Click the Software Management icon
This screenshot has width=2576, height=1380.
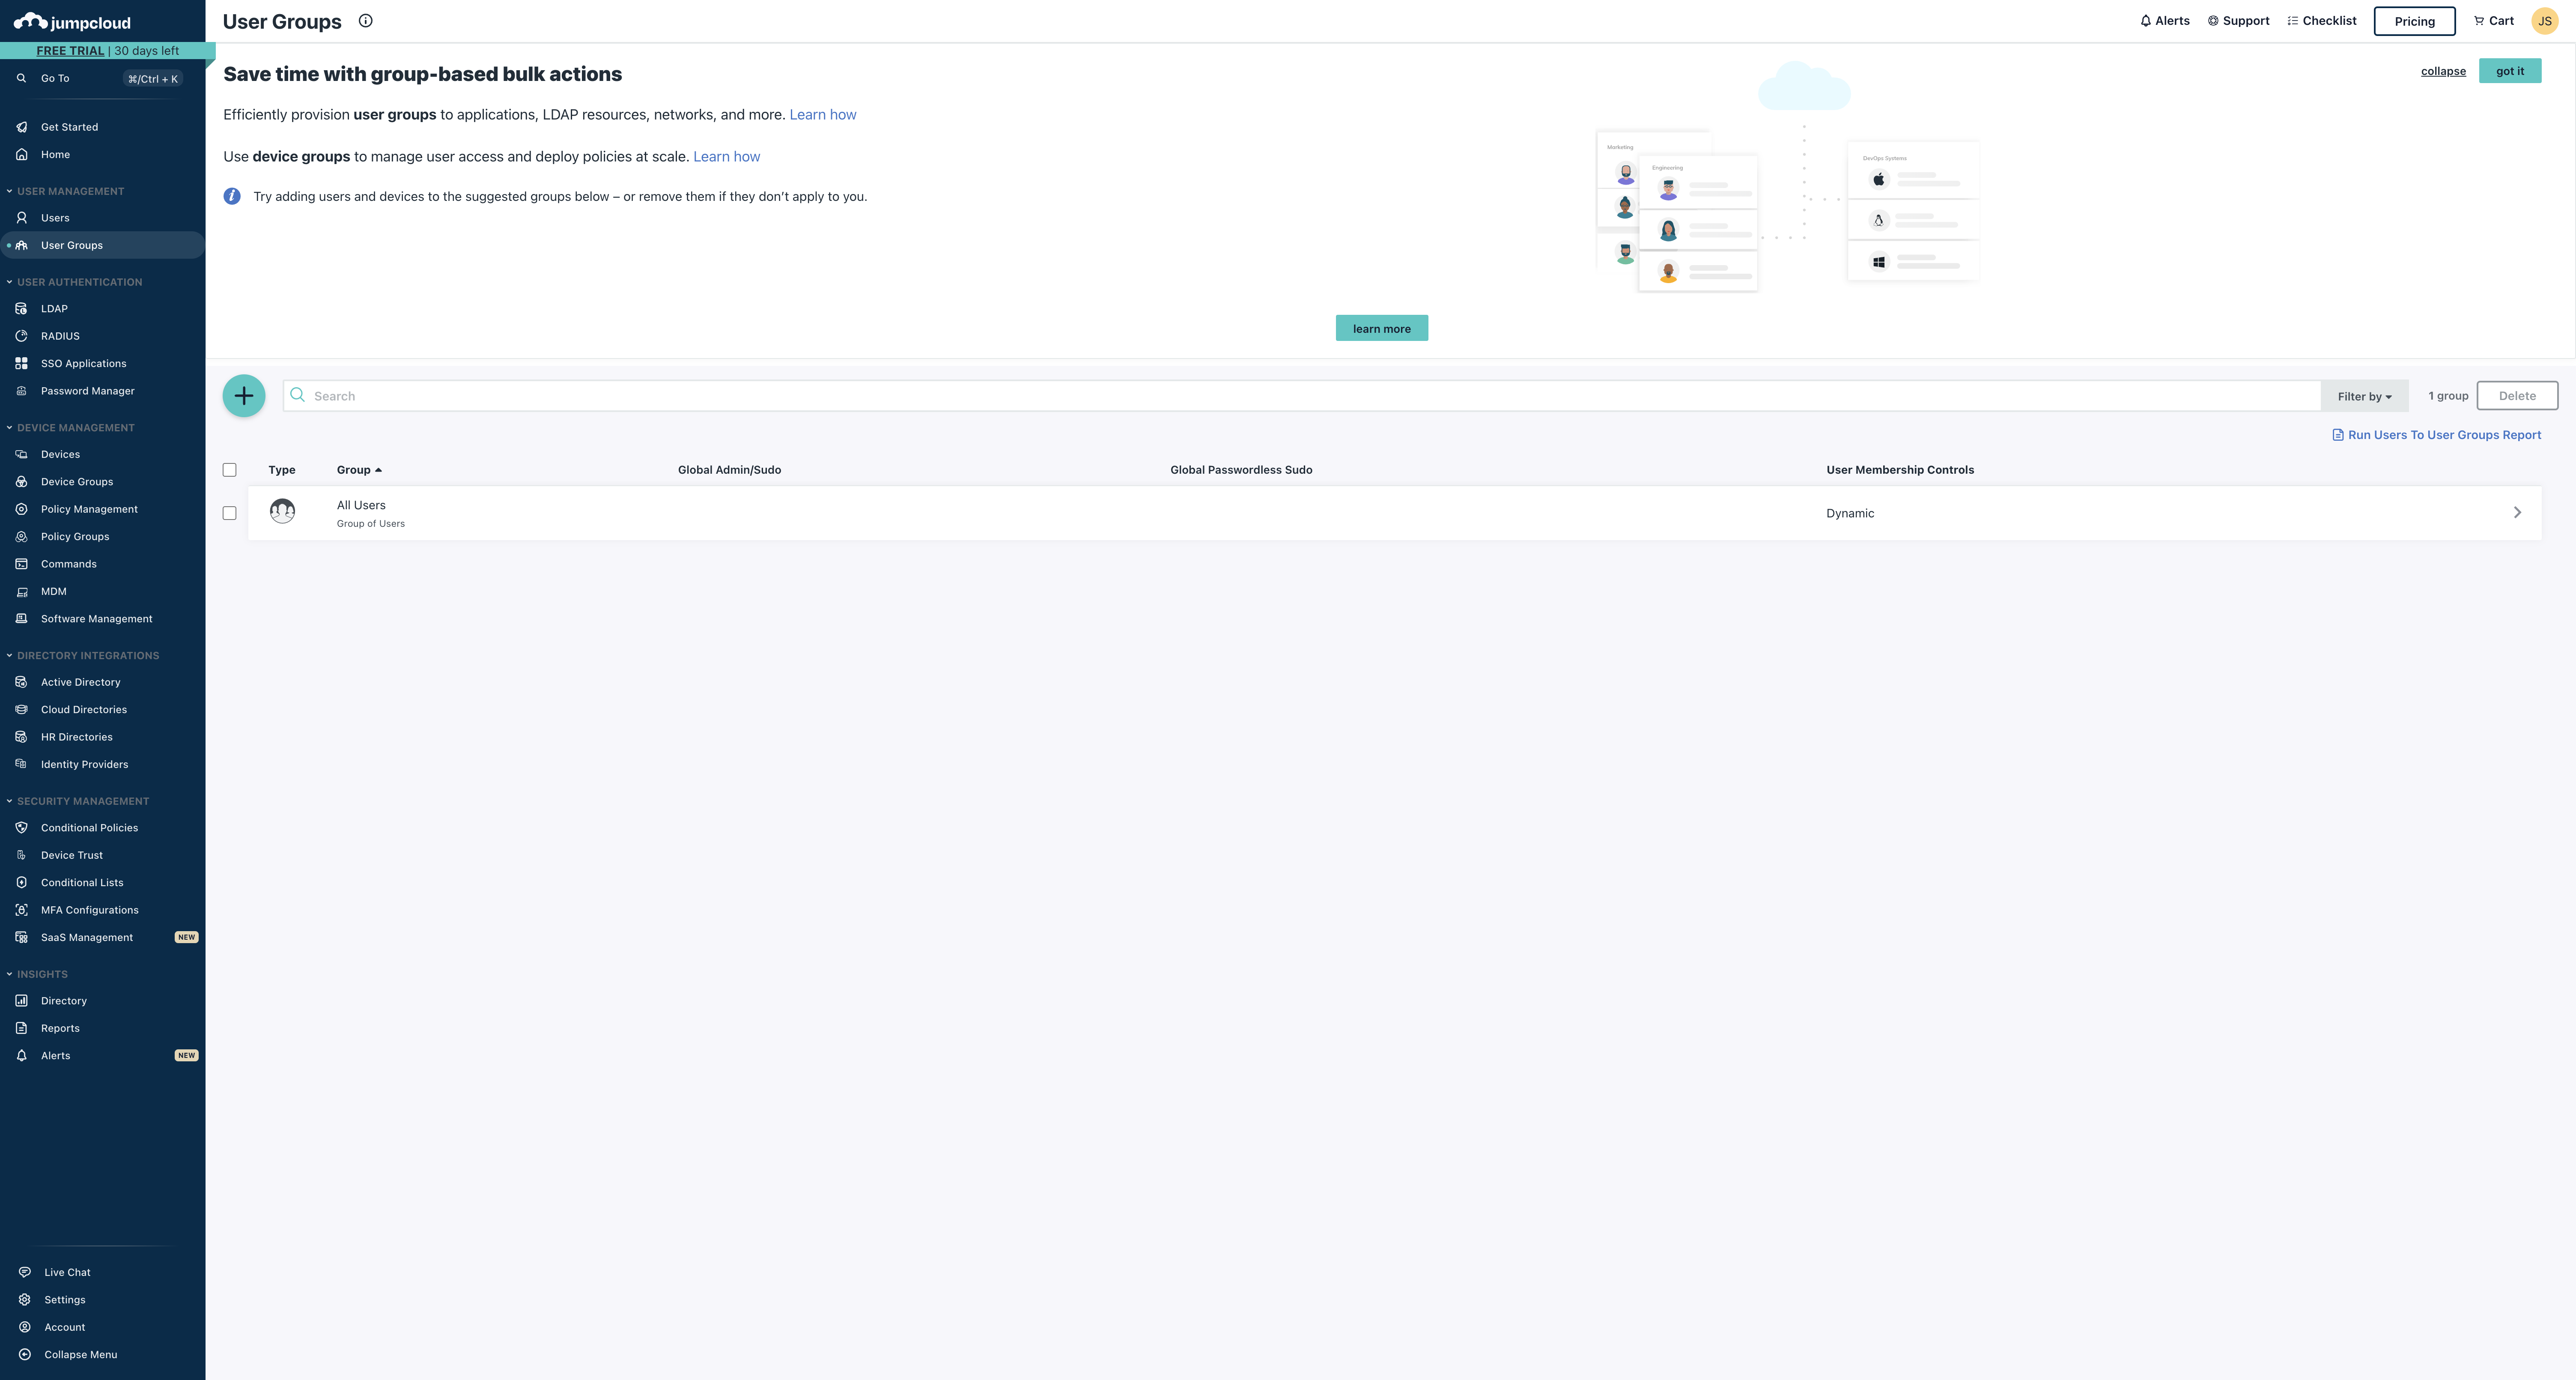coord(21,619)
